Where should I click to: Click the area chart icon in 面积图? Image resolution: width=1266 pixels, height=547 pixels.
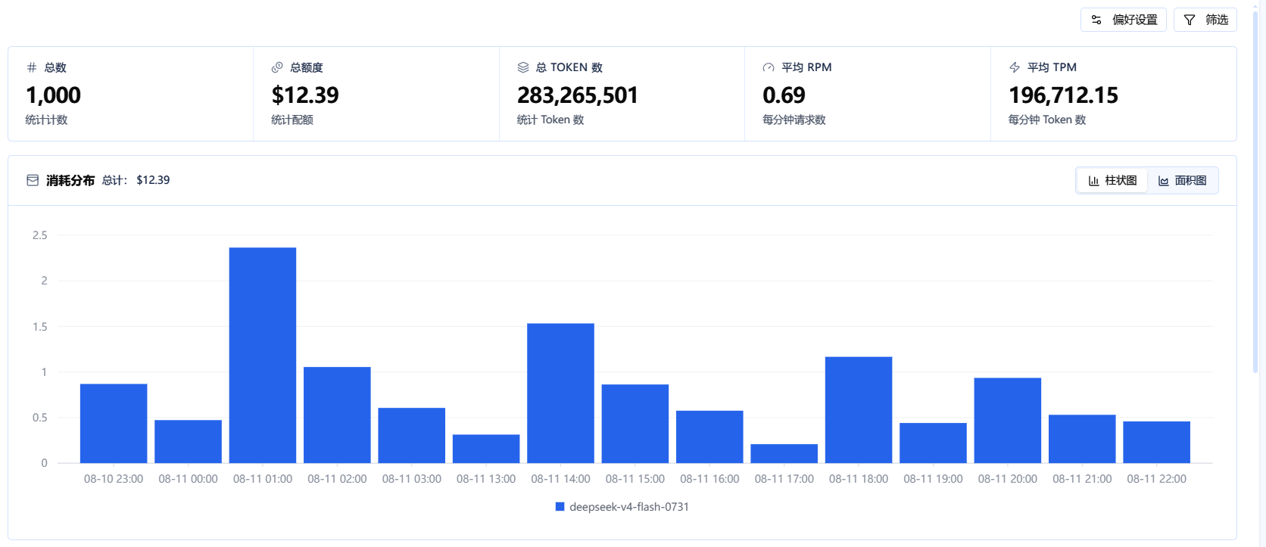pyautogui.click(x=1163, y=181)
